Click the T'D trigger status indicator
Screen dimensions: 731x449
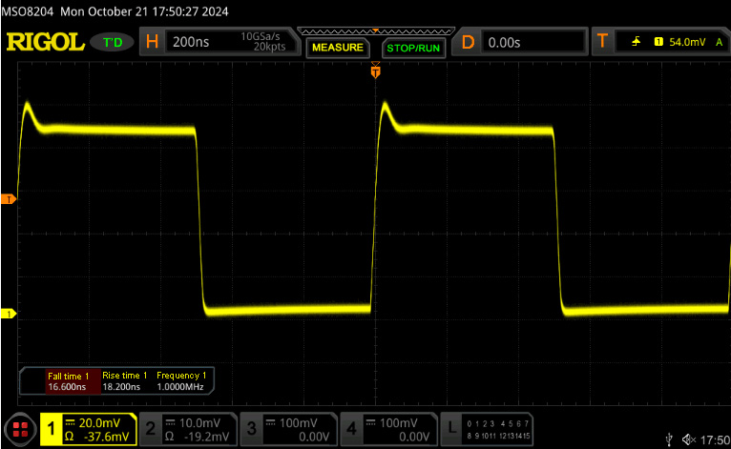pyautogui.click(x=113, y=43)
